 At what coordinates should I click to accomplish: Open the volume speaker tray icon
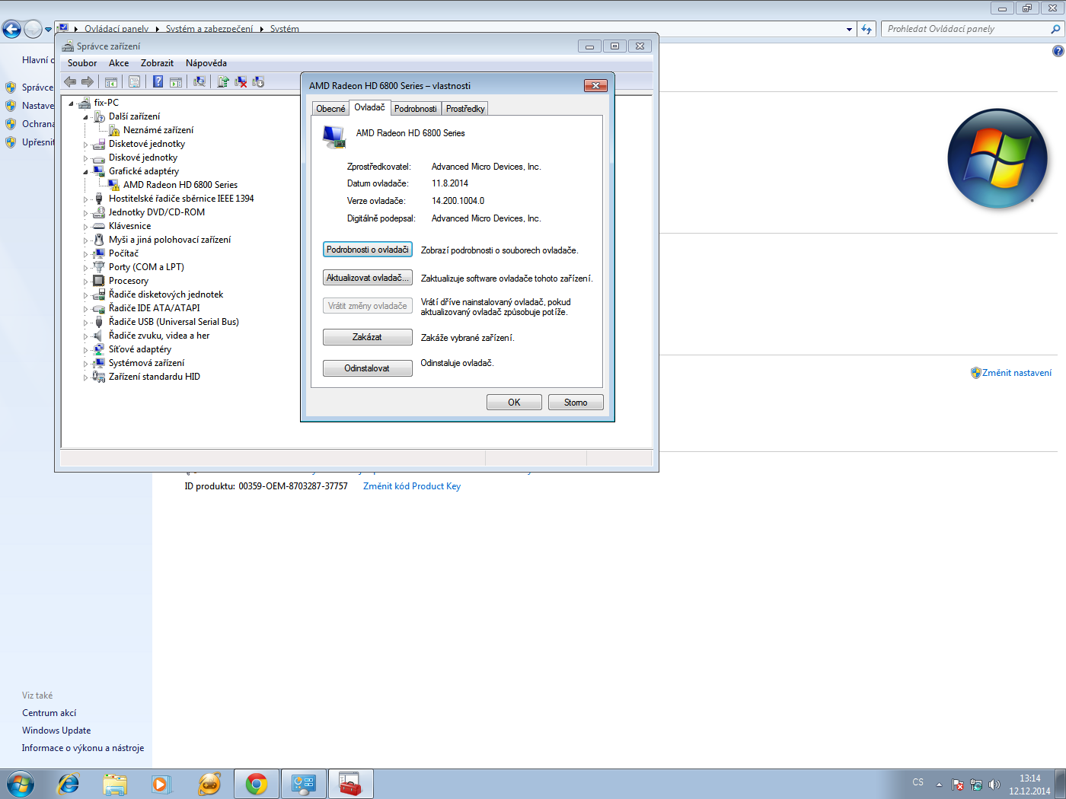pos(994,785)
